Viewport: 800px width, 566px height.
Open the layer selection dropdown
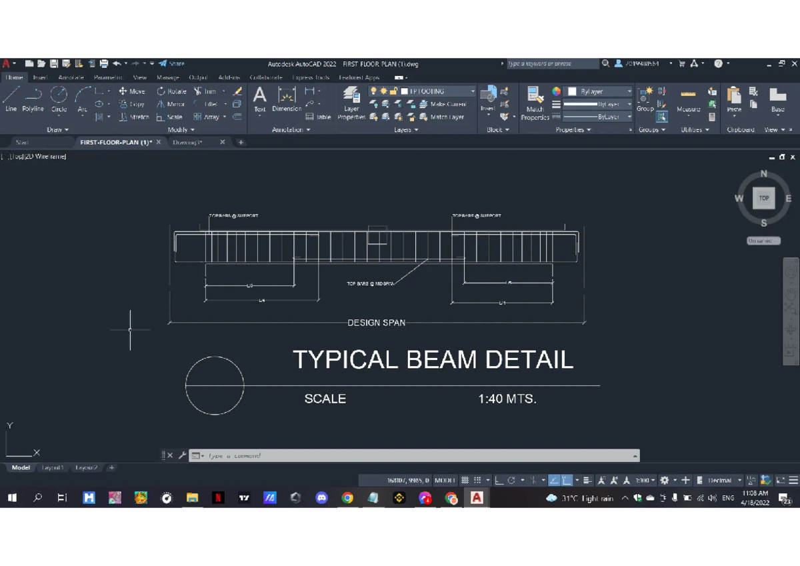[x=472, y=91]
